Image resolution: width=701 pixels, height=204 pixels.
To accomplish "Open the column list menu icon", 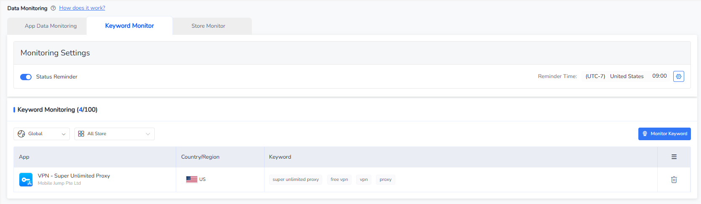I will click(674, 157).
